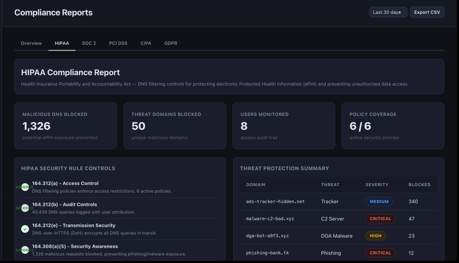This screenshot has width=459, height=263.
Task: Click the CRITICAL badge for malware-c2-bad.xyz
Action: [x=380, y=219]
